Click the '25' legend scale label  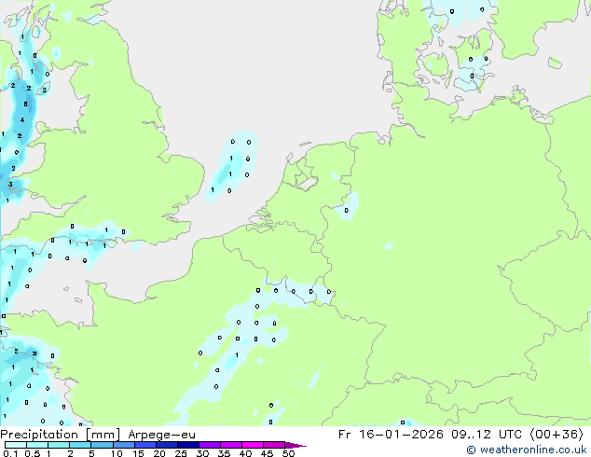[181, 453]
